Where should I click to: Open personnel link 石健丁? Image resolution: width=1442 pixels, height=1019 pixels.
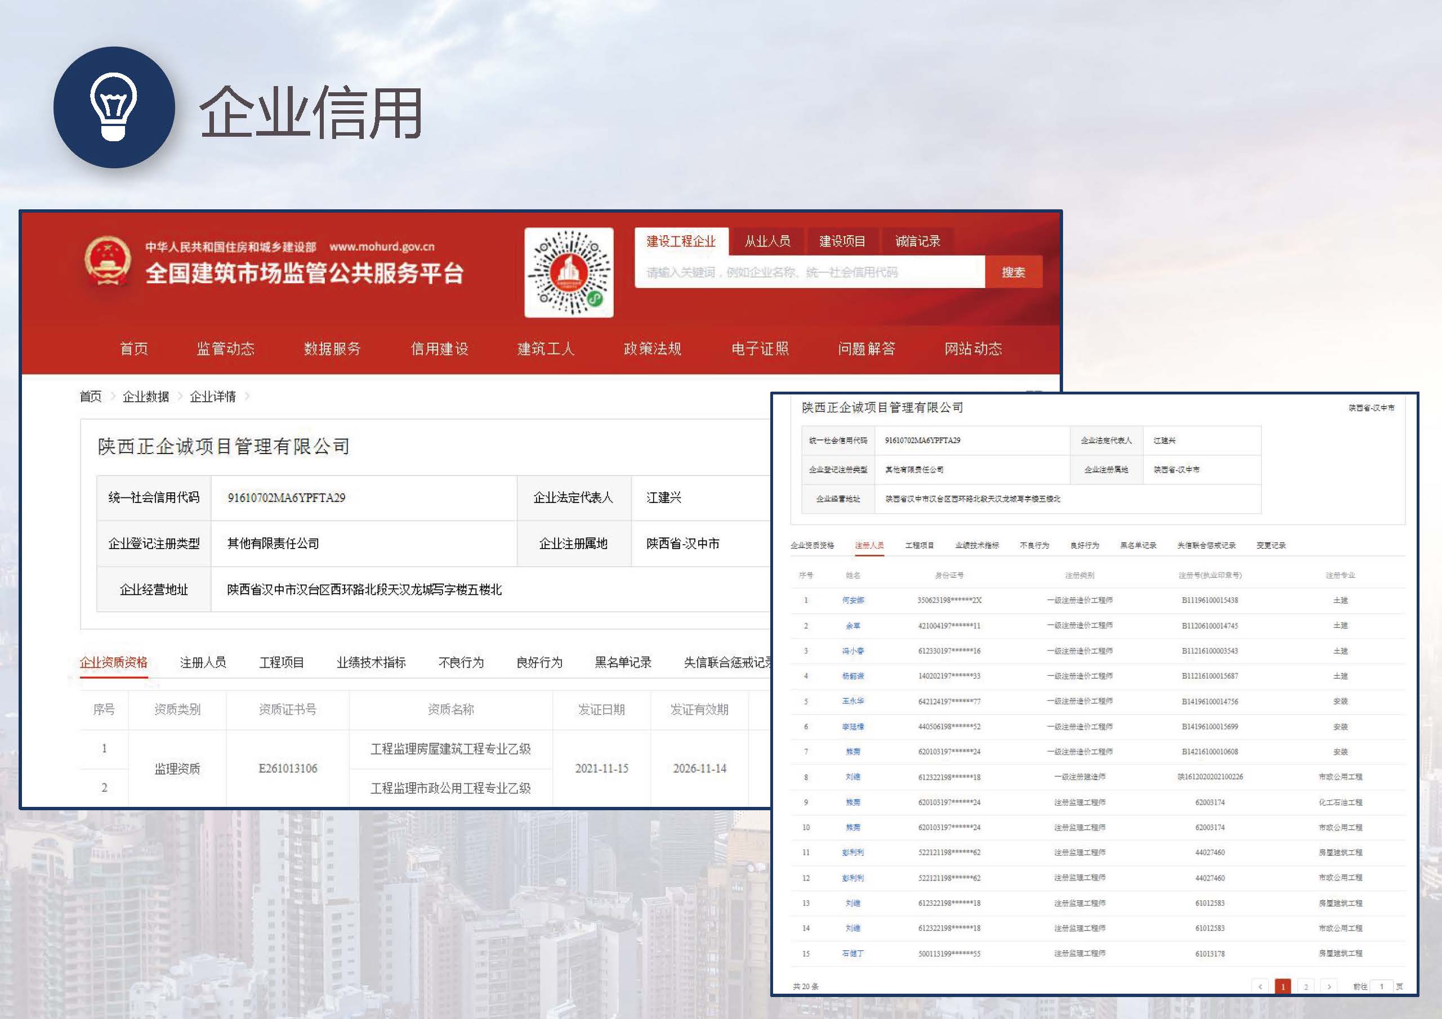tap(853, 953)
